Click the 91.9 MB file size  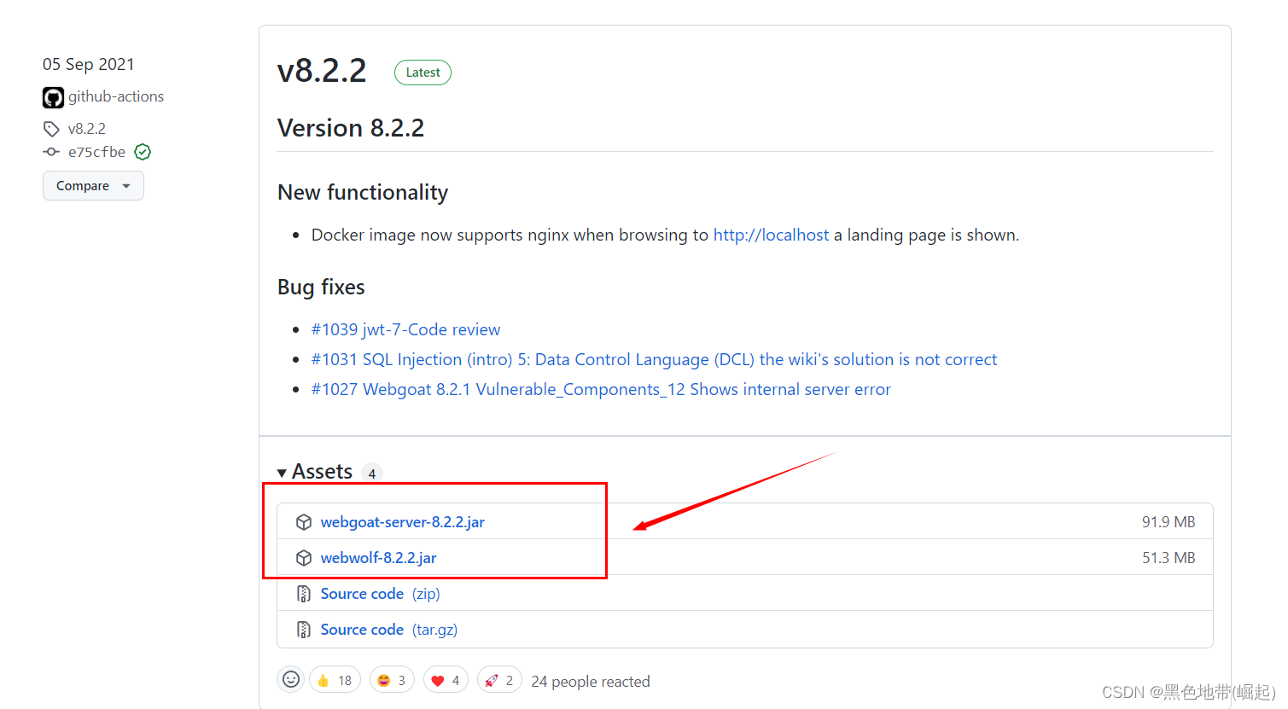(x=1169, y=522)
